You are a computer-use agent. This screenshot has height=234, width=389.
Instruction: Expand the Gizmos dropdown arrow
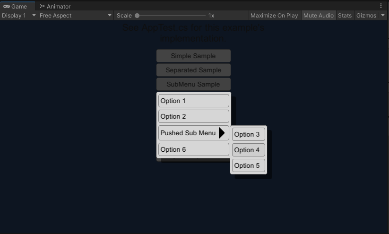383,16
